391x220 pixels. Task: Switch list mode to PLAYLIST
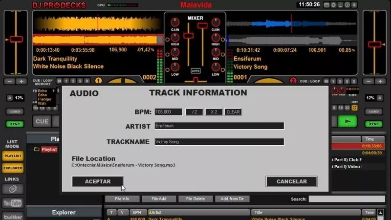pos(13,156)
